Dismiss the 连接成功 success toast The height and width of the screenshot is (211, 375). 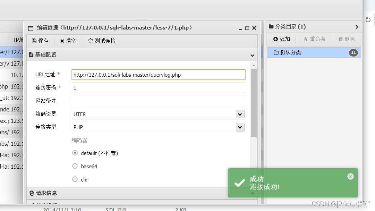(x=350, y=176)
